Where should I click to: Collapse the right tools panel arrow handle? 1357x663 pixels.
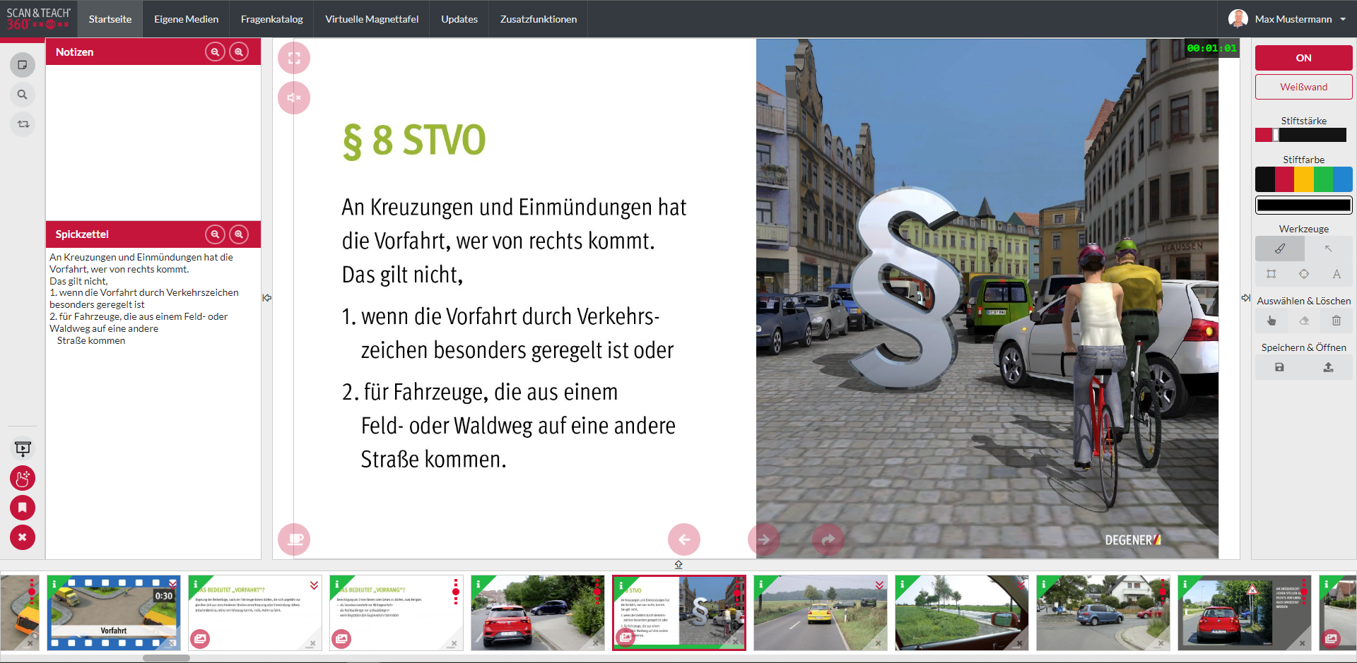point(1246,298)
